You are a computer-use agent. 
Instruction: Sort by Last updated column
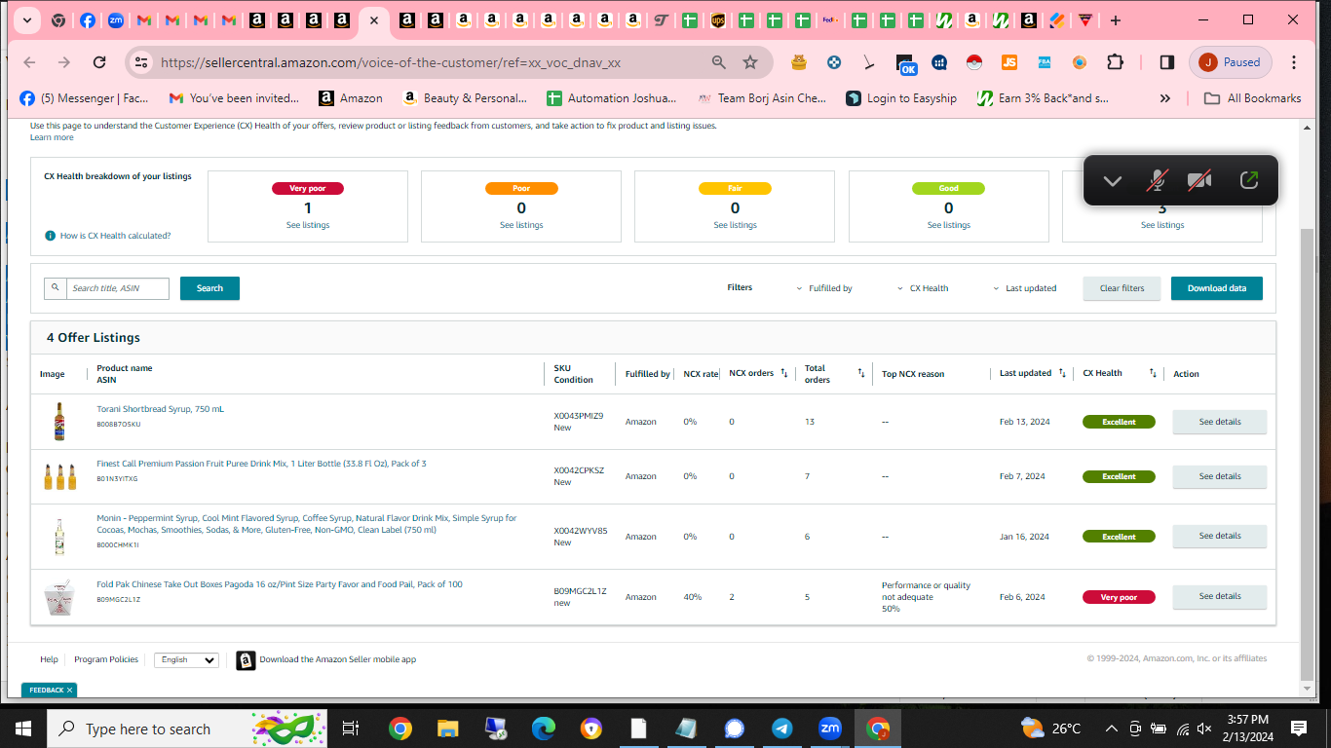click(1062, 373)
